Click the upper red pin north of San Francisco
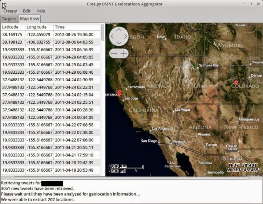 (120, 91)
